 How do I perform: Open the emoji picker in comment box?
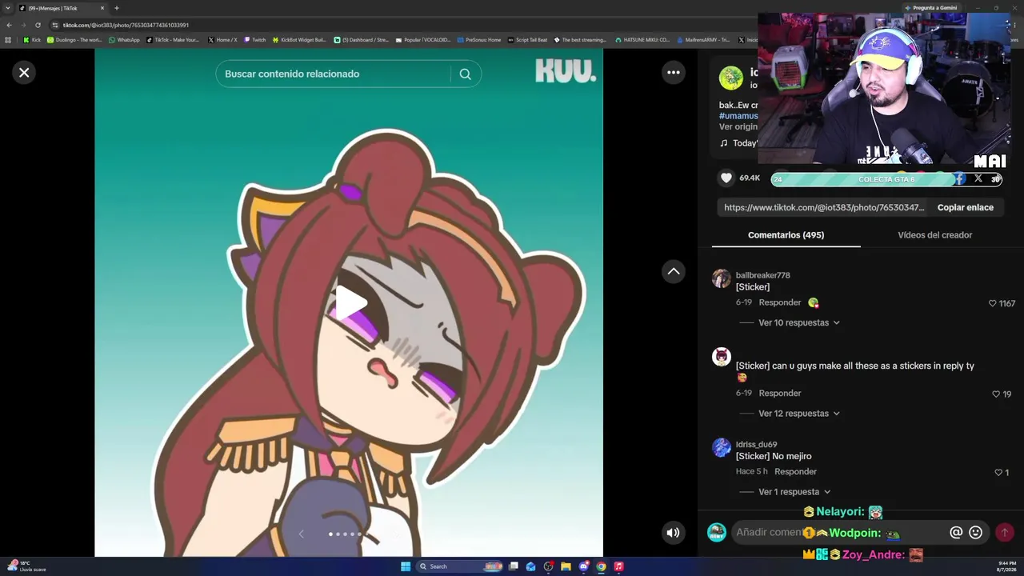pyautogui.click(x=975, y=532)
